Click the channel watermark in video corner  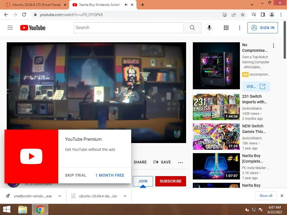tap(177, 134)
